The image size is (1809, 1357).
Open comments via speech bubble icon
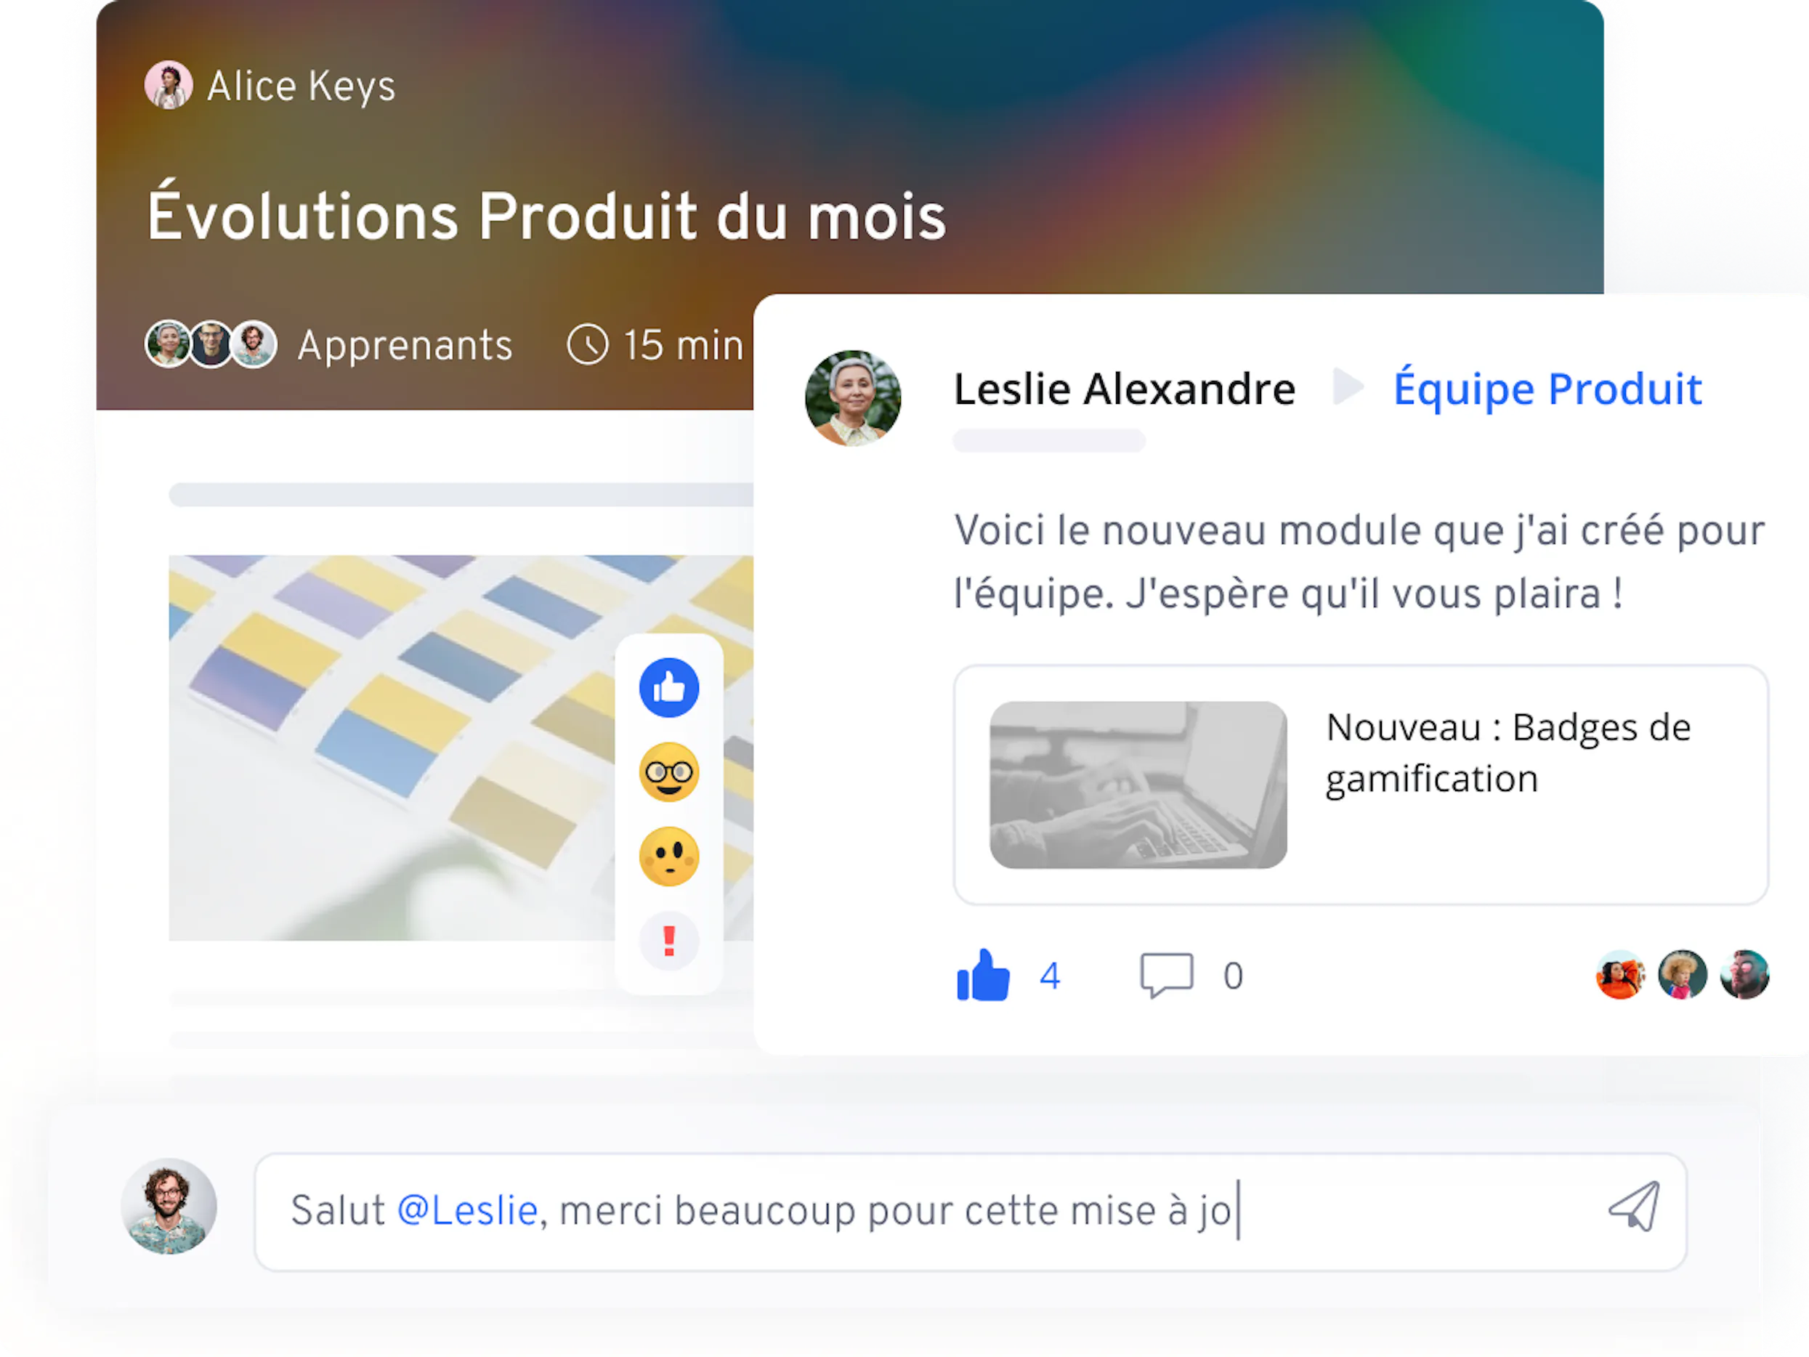[1166, 975]
